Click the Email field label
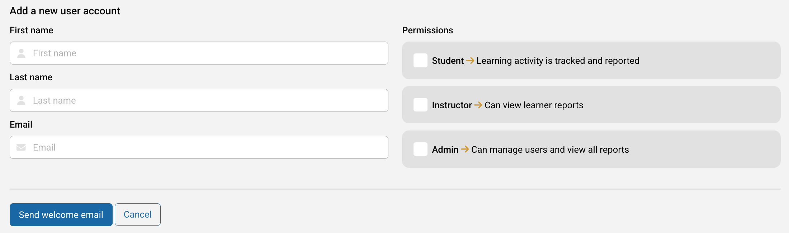The height and width of the screenshot is (233, 789). (21, 124)
